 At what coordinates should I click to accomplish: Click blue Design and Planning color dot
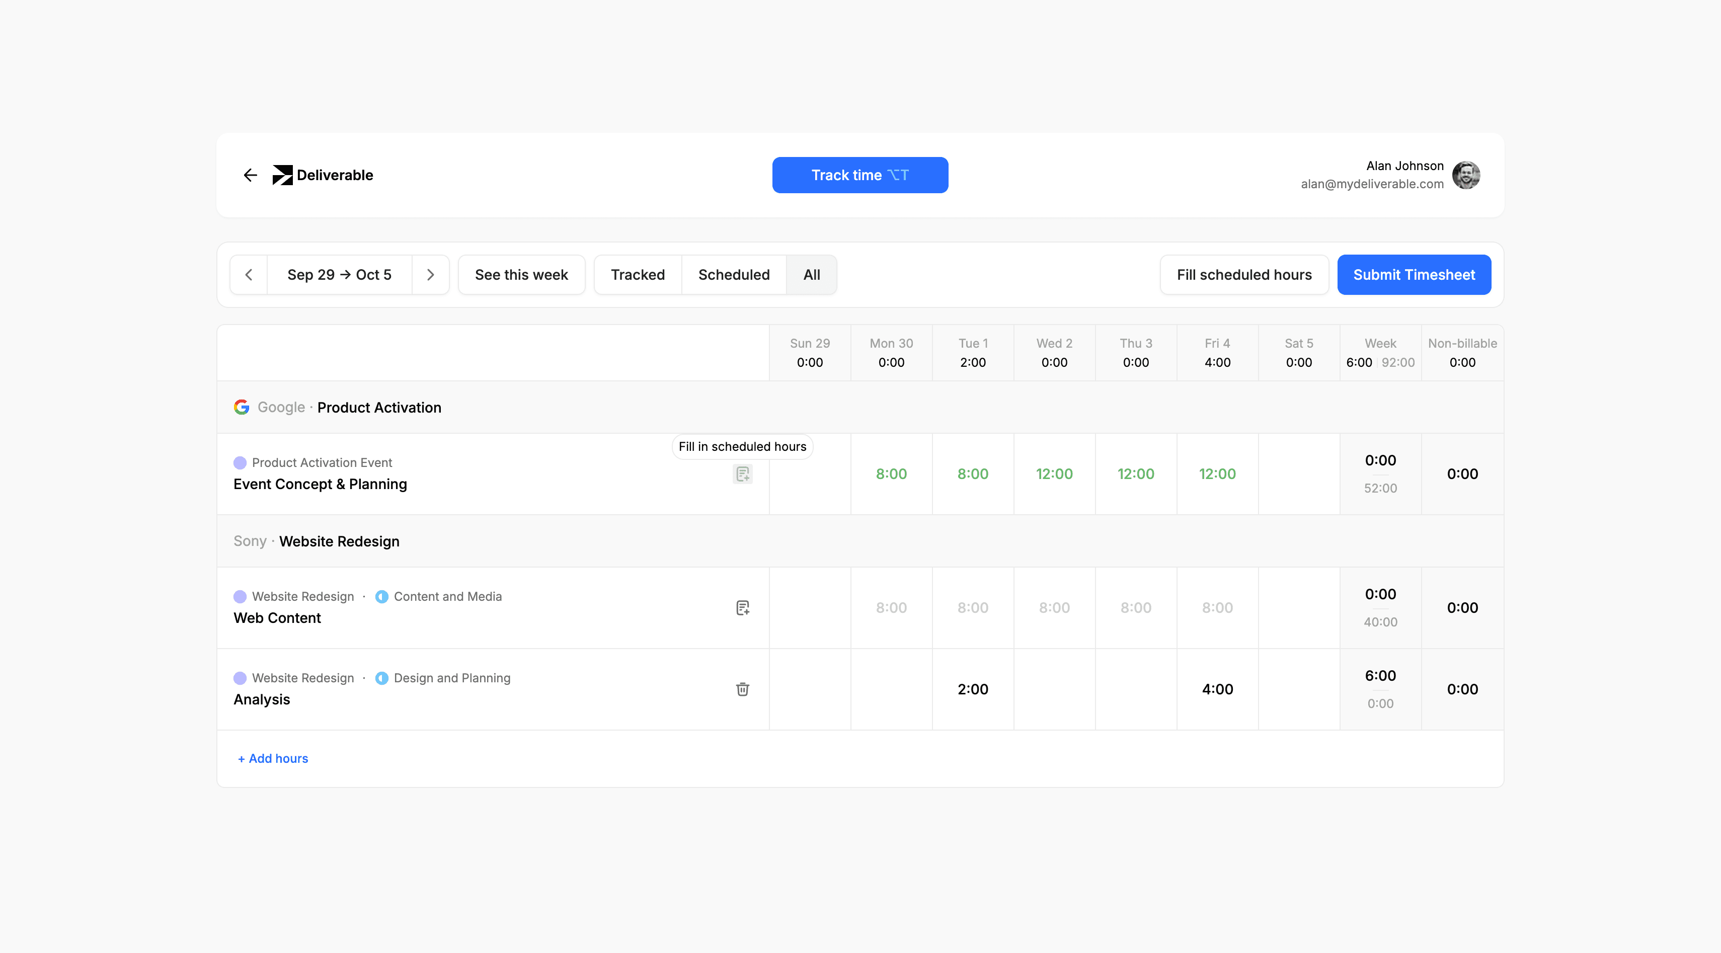(381, 678)
